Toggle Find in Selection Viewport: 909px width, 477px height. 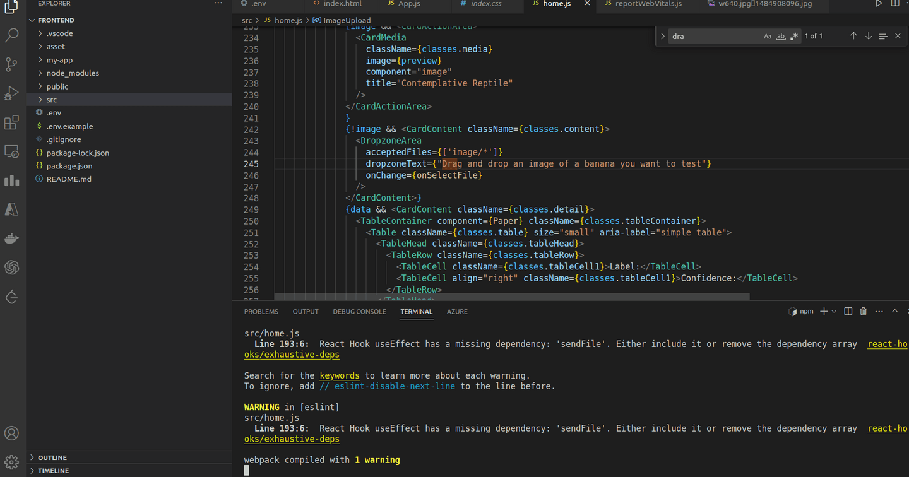883,37
